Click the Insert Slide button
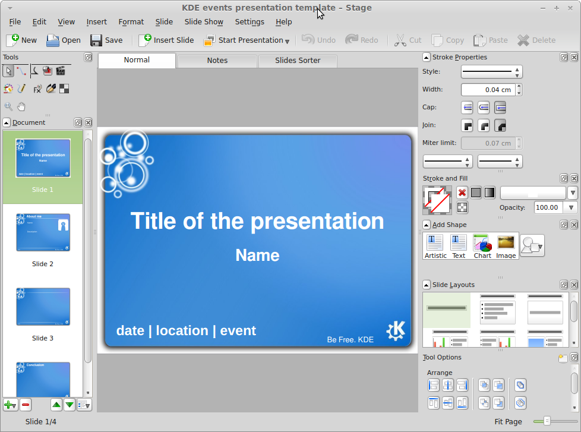 pyautogui.click(x=166, y=40)
